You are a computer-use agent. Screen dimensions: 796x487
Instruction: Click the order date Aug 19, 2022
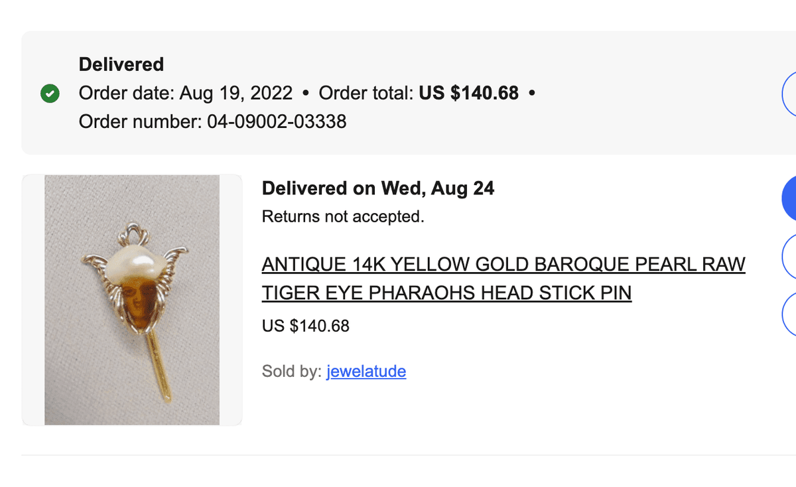[x=235, y=93]
